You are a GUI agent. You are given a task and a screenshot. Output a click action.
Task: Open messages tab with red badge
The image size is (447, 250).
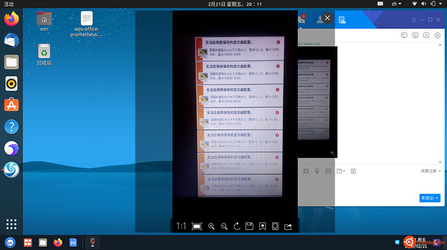point(302,19)
